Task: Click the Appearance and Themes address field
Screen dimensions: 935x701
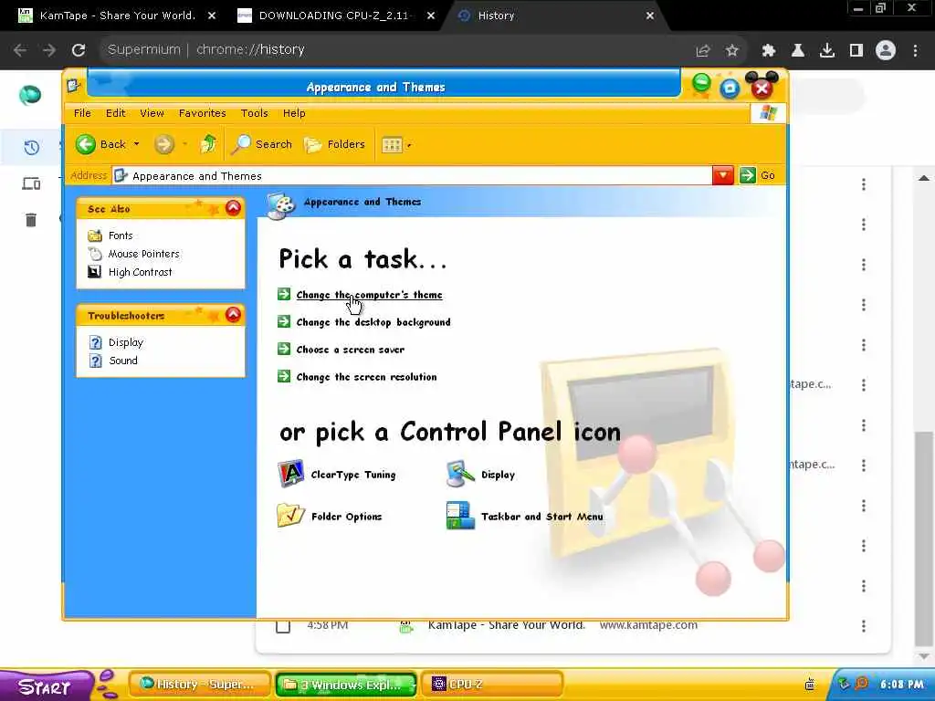Action: (412, 176)
